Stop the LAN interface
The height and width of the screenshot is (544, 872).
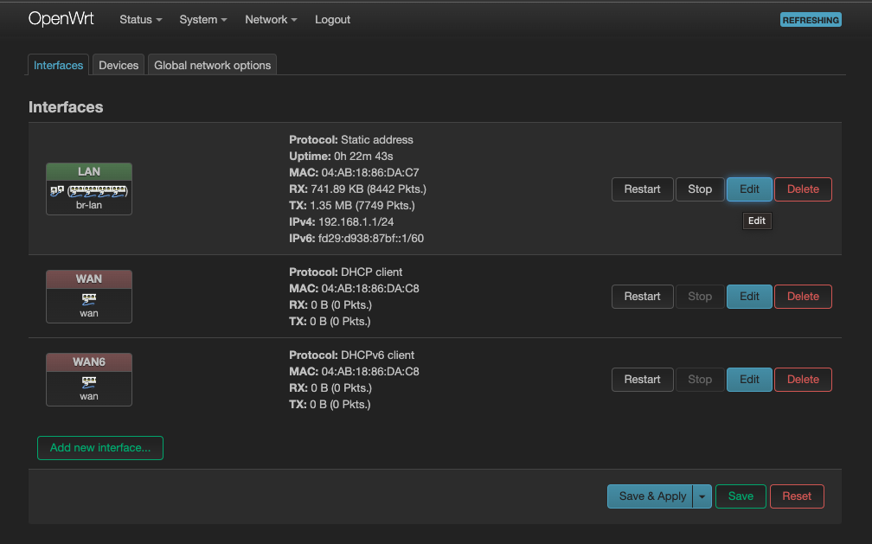[700, 189]
